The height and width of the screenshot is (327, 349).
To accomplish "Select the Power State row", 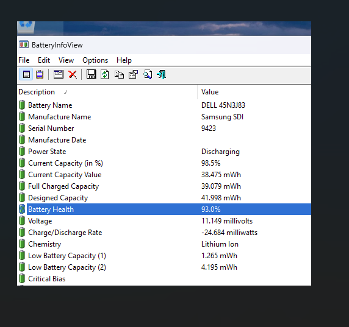I will 164,151.
